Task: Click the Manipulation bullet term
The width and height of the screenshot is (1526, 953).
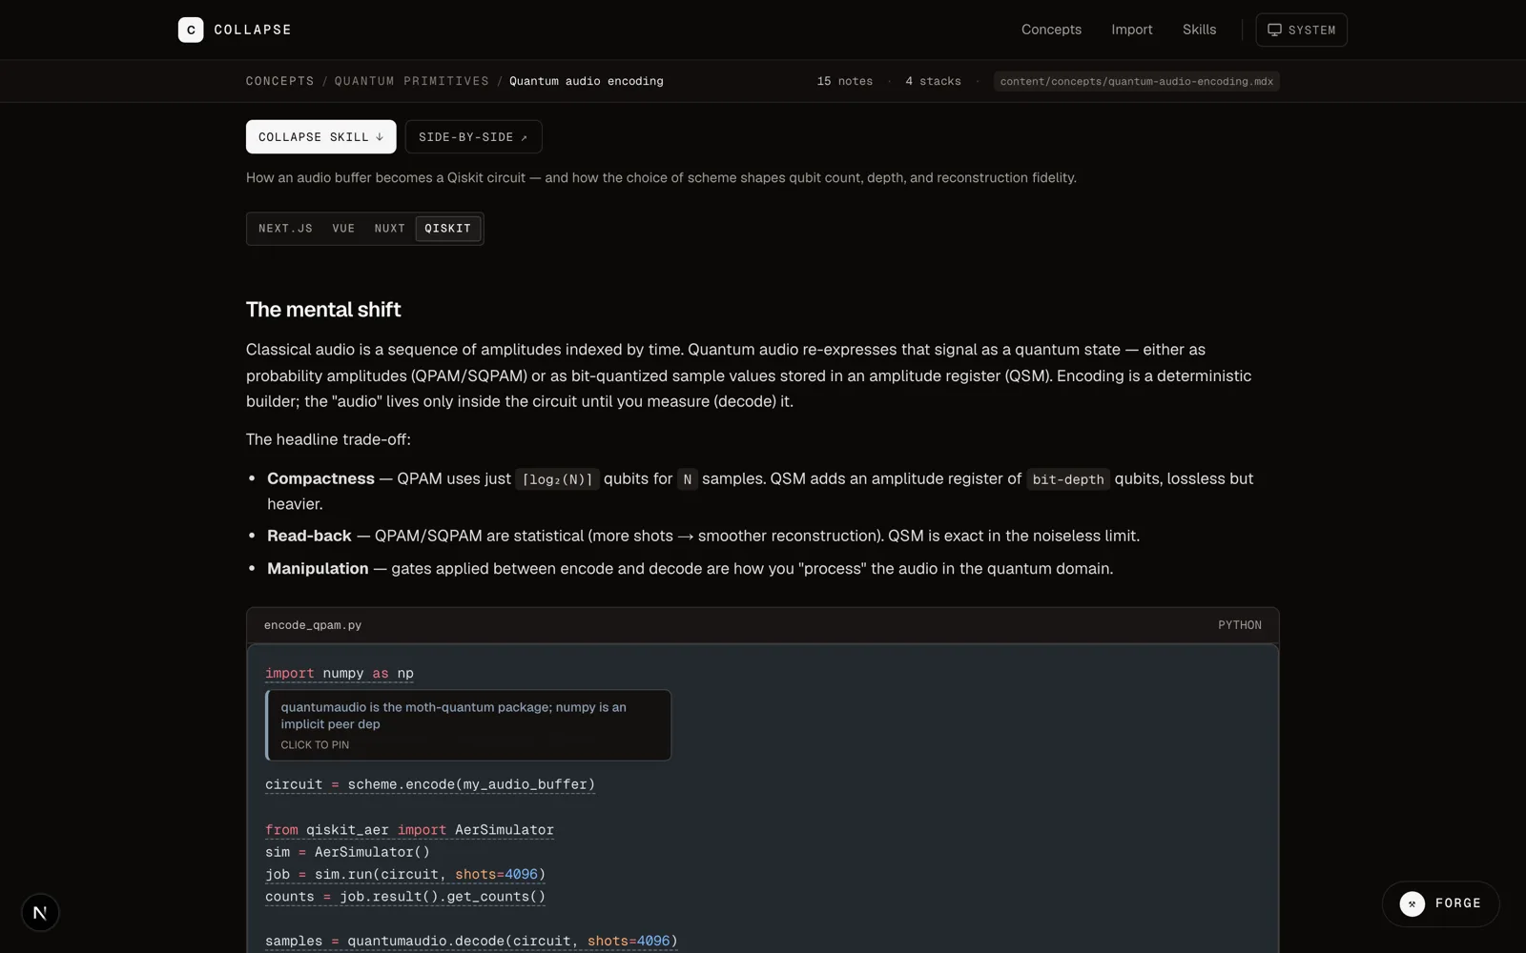Action: tap(318, 568)
